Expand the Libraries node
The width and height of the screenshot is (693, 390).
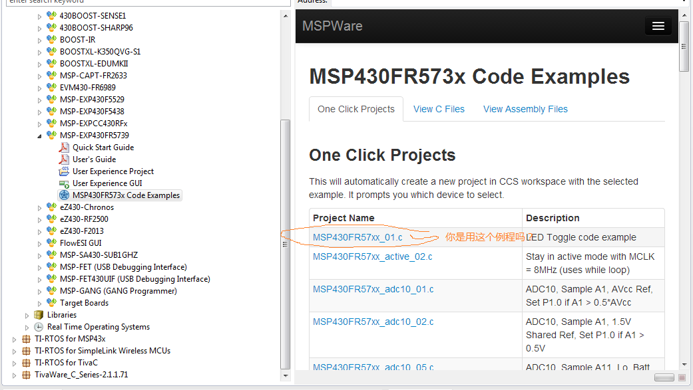point(27,316)
